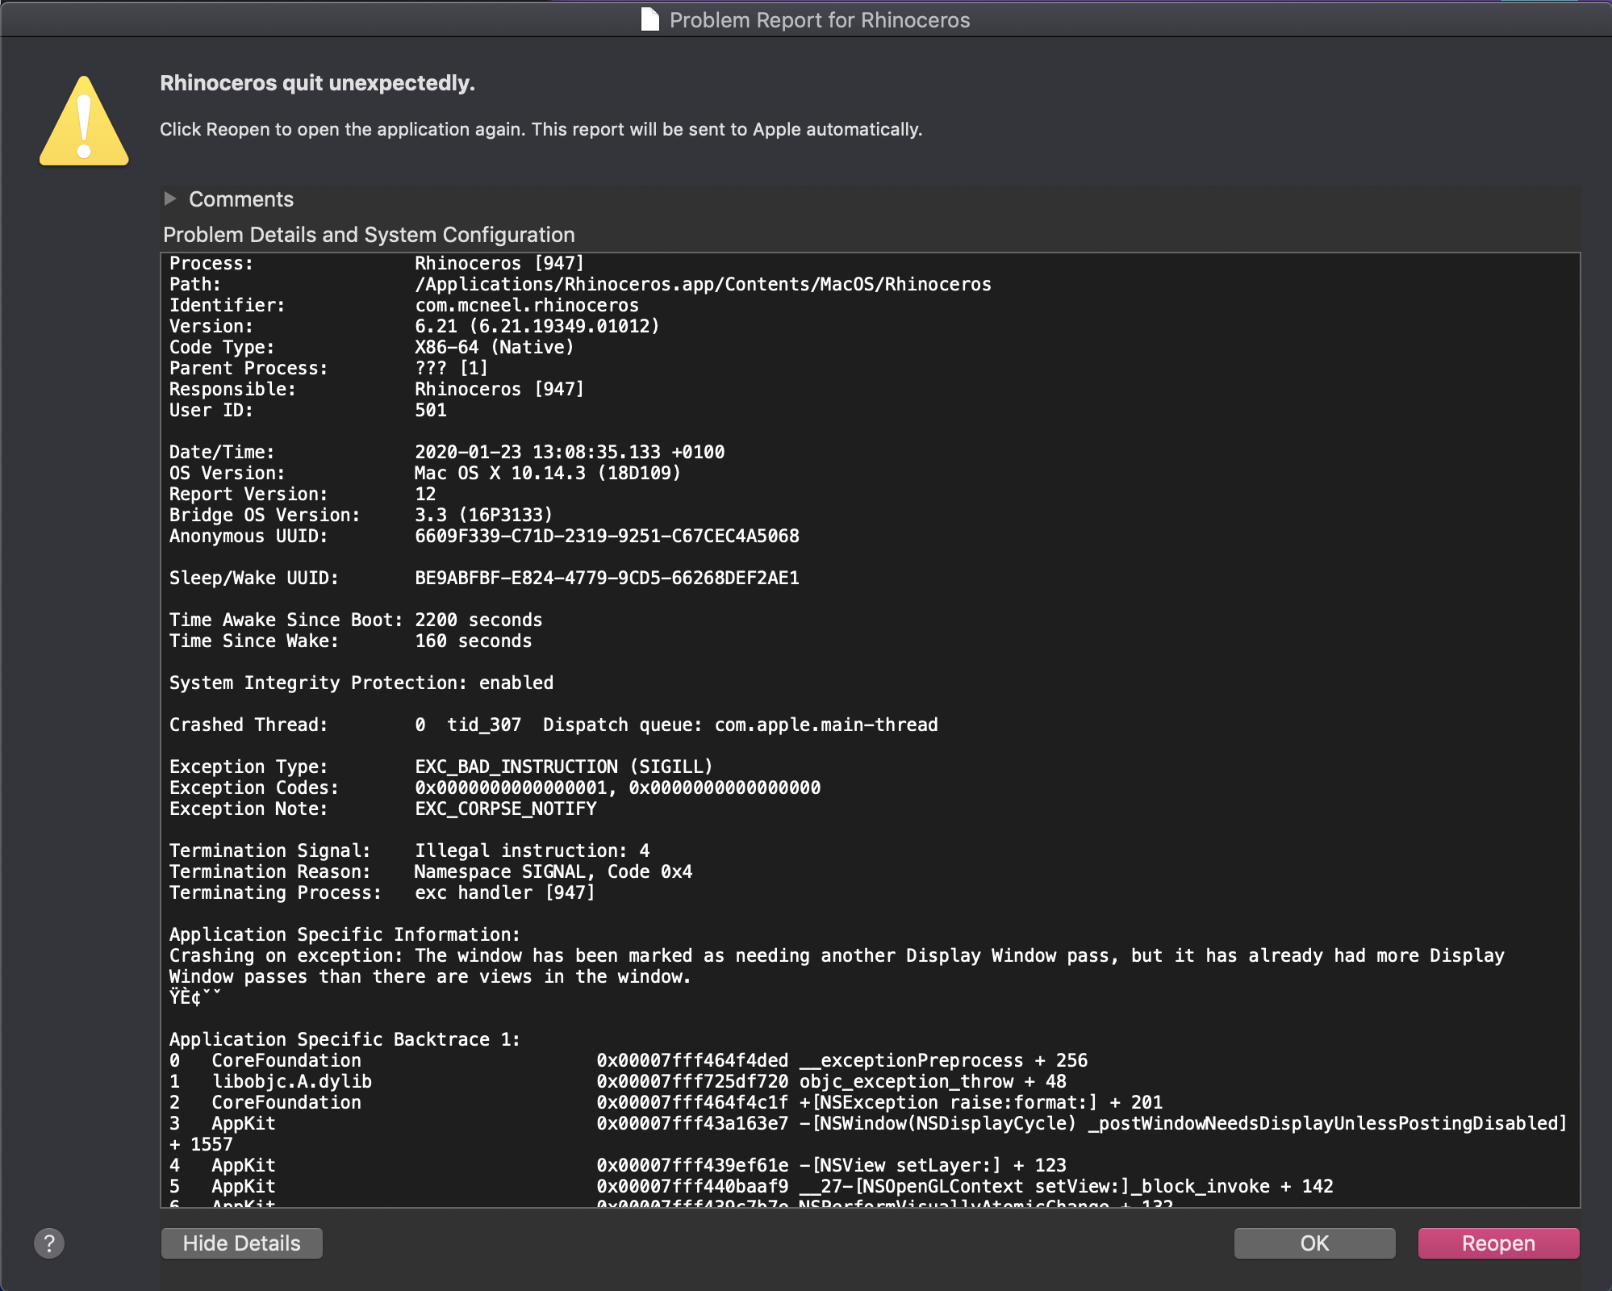
Task: Click the Problem Details and System Configuration label
Action: (369, 235)
